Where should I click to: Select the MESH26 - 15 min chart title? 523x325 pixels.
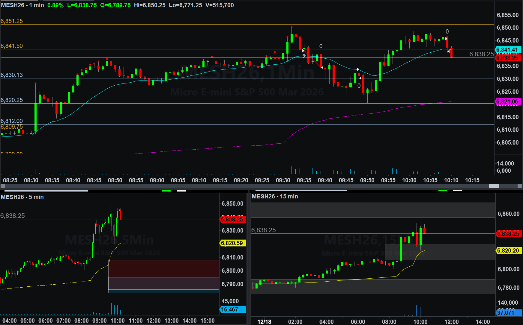pos(275,196)
